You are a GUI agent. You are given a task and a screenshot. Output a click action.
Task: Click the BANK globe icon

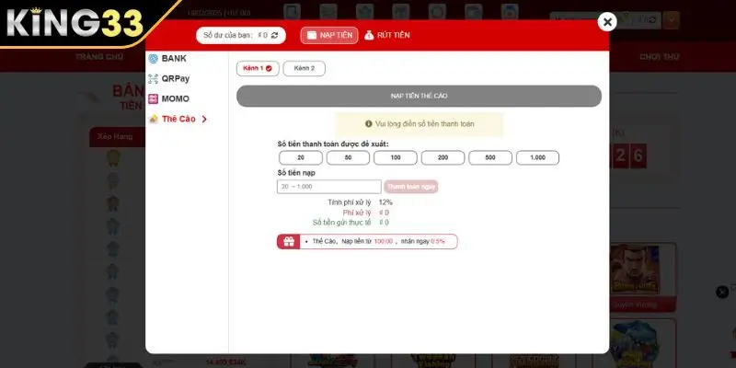154,58
